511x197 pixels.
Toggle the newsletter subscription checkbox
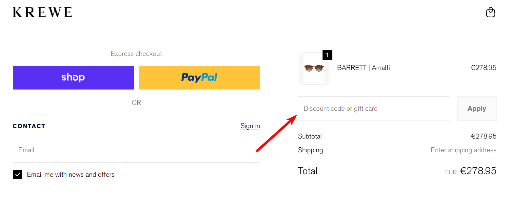pos(17,174)
